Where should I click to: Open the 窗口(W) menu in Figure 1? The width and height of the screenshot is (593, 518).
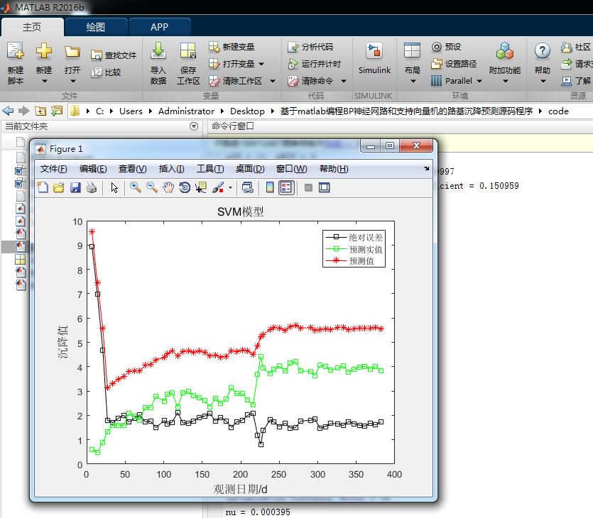292,169
